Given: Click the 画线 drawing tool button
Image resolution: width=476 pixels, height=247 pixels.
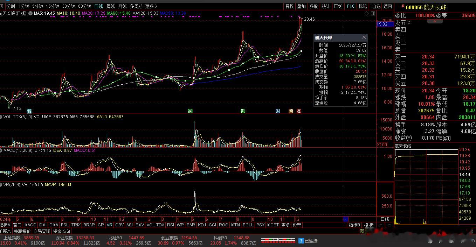Looking at the screenshot, I should coord(338,6).
